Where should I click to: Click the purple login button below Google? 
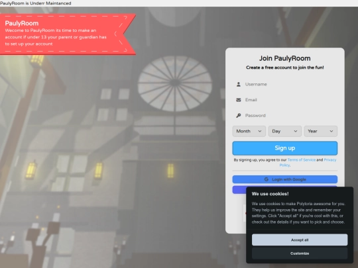[x=239, y=190]
